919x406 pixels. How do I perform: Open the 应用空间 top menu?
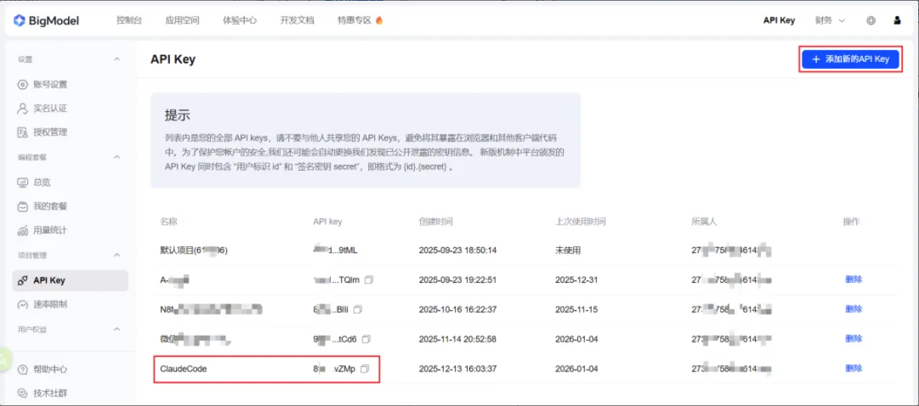pyautogui.click(x=182, y=20)
